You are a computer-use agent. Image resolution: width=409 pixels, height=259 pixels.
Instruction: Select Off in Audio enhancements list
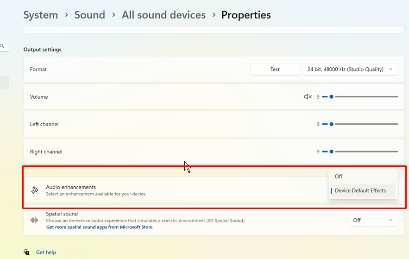pos(339,177)
